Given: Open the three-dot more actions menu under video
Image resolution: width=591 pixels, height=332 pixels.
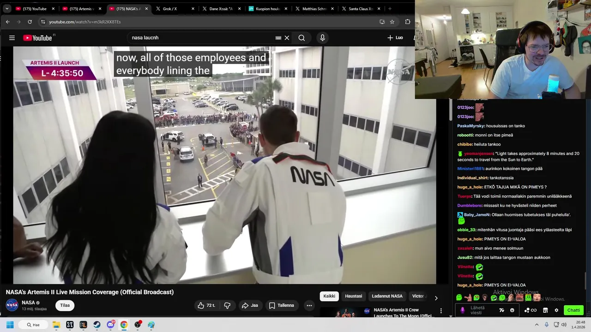Looking at the screenshot, I should (x=309, y=305).
